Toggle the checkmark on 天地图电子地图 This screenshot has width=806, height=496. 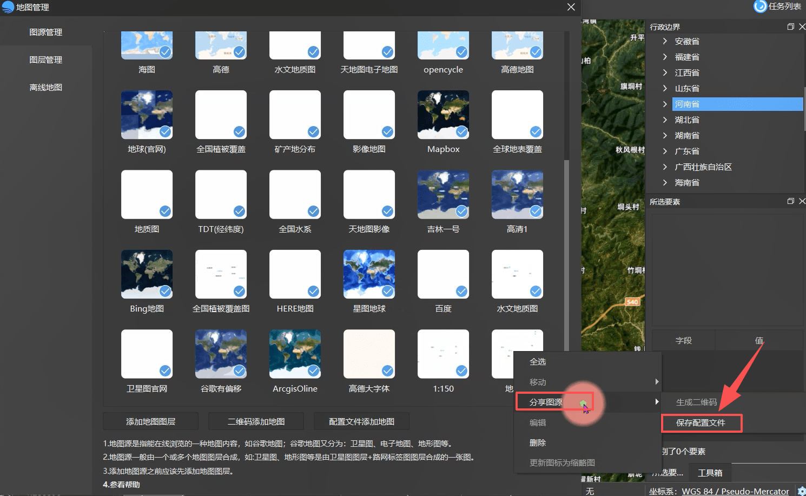tap(387, 52)
